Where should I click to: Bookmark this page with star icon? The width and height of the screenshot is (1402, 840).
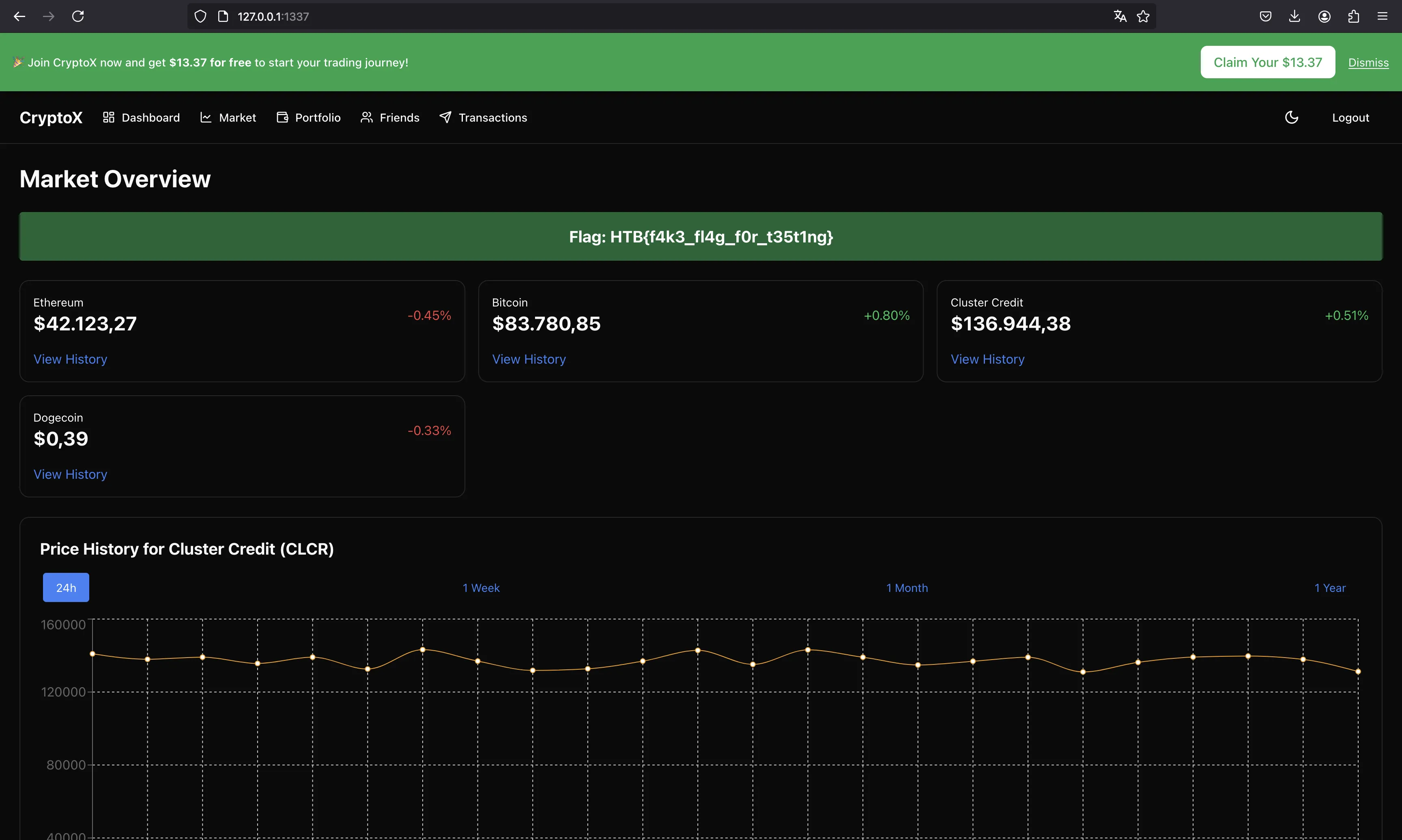click(x=1143, y=16)
